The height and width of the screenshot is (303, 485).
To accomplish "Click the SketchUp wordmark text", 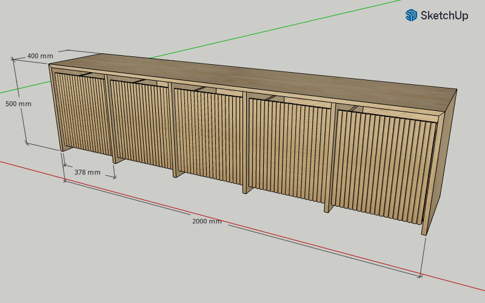I will [x=444, y=16].
